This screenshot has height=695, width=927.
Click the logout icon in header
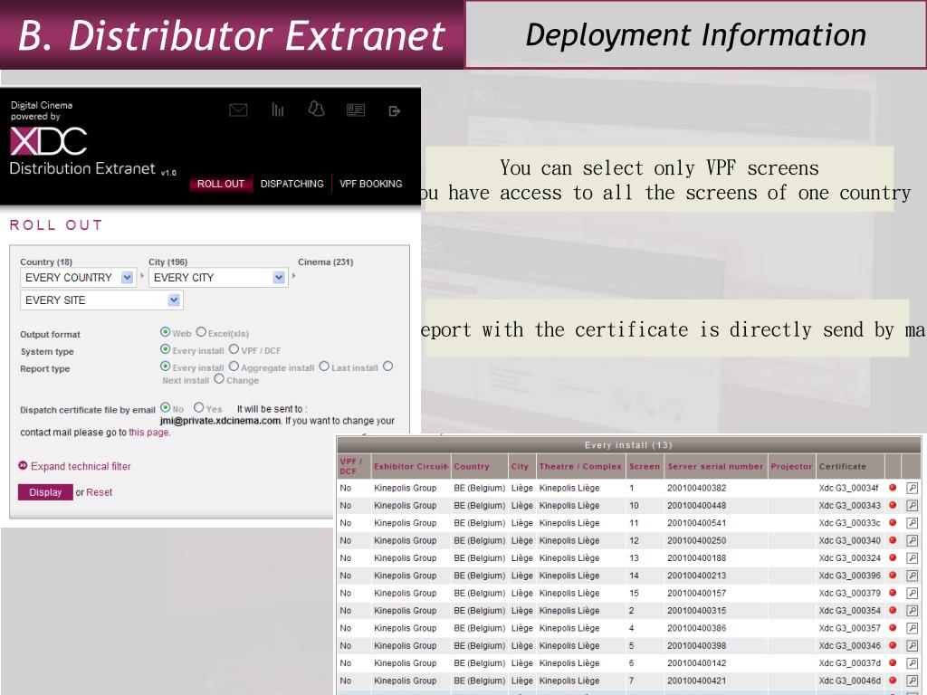(x=395, y=110)
